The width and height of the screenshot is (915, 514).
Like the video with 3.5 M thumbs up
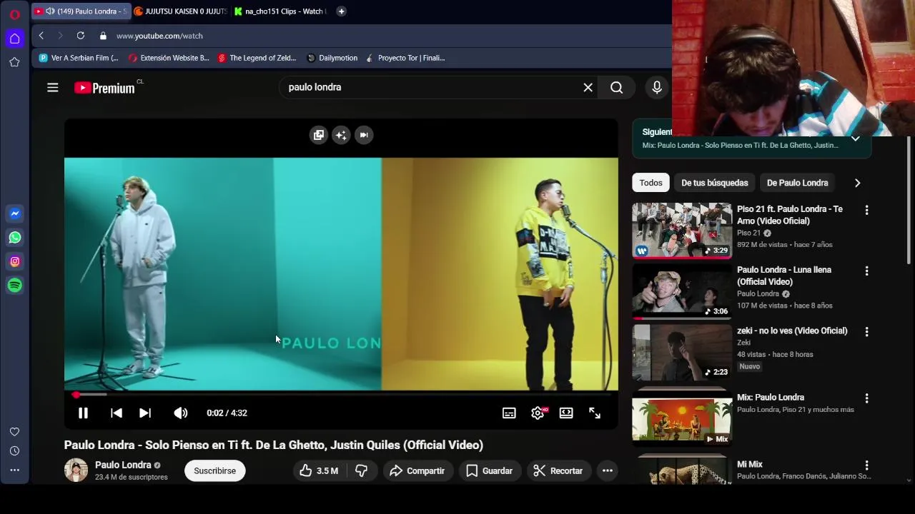pos(319,470)
